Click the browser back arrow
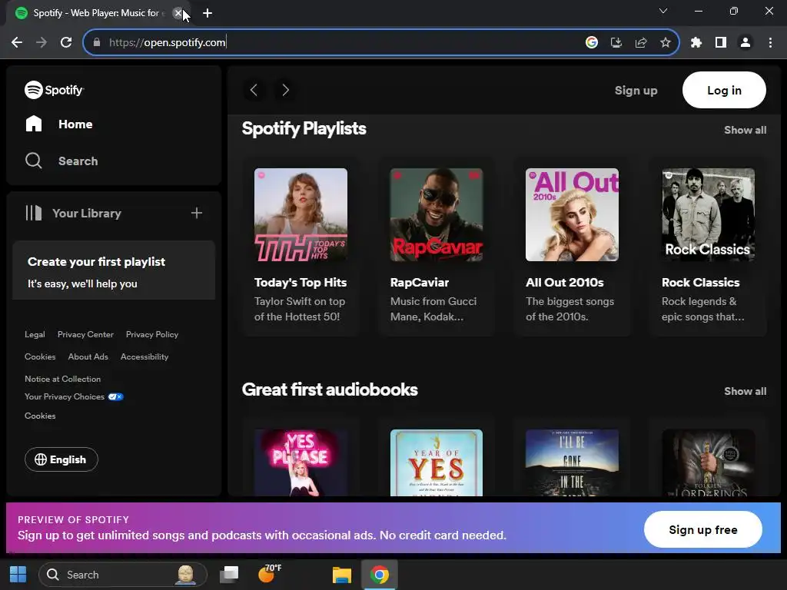Viewport: 787px width, 590px height. pyautogui.click(x=17, y=43)
